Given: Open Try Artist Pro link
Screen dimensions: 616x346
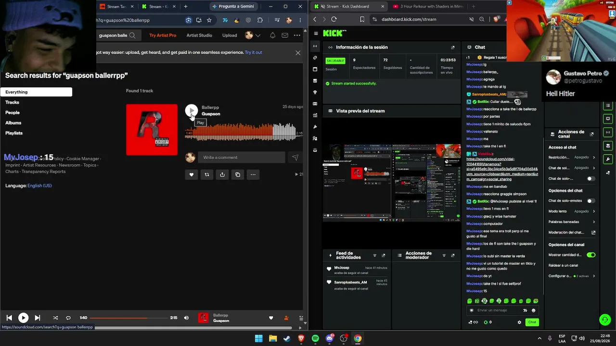Looking at the screenshot, I should click(163, 35).
